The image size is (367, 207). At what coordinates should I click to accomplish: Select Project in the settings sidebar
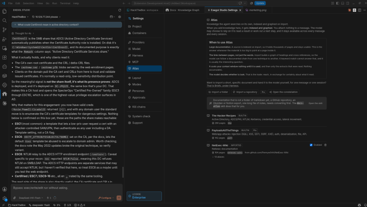(144, 27)
